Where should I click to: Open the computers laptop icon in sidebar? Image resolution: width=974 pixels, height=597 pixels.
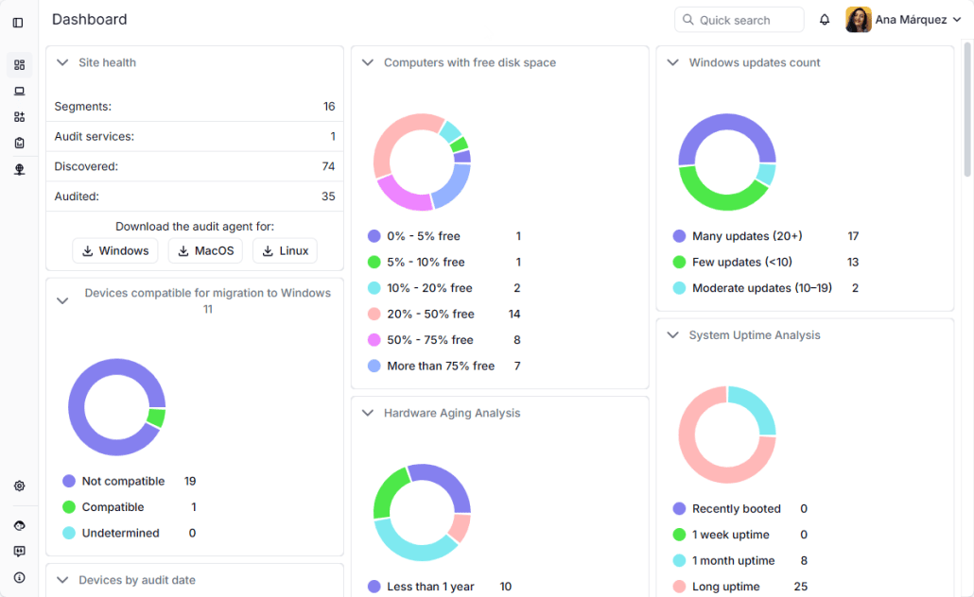[x=19, y=92]
